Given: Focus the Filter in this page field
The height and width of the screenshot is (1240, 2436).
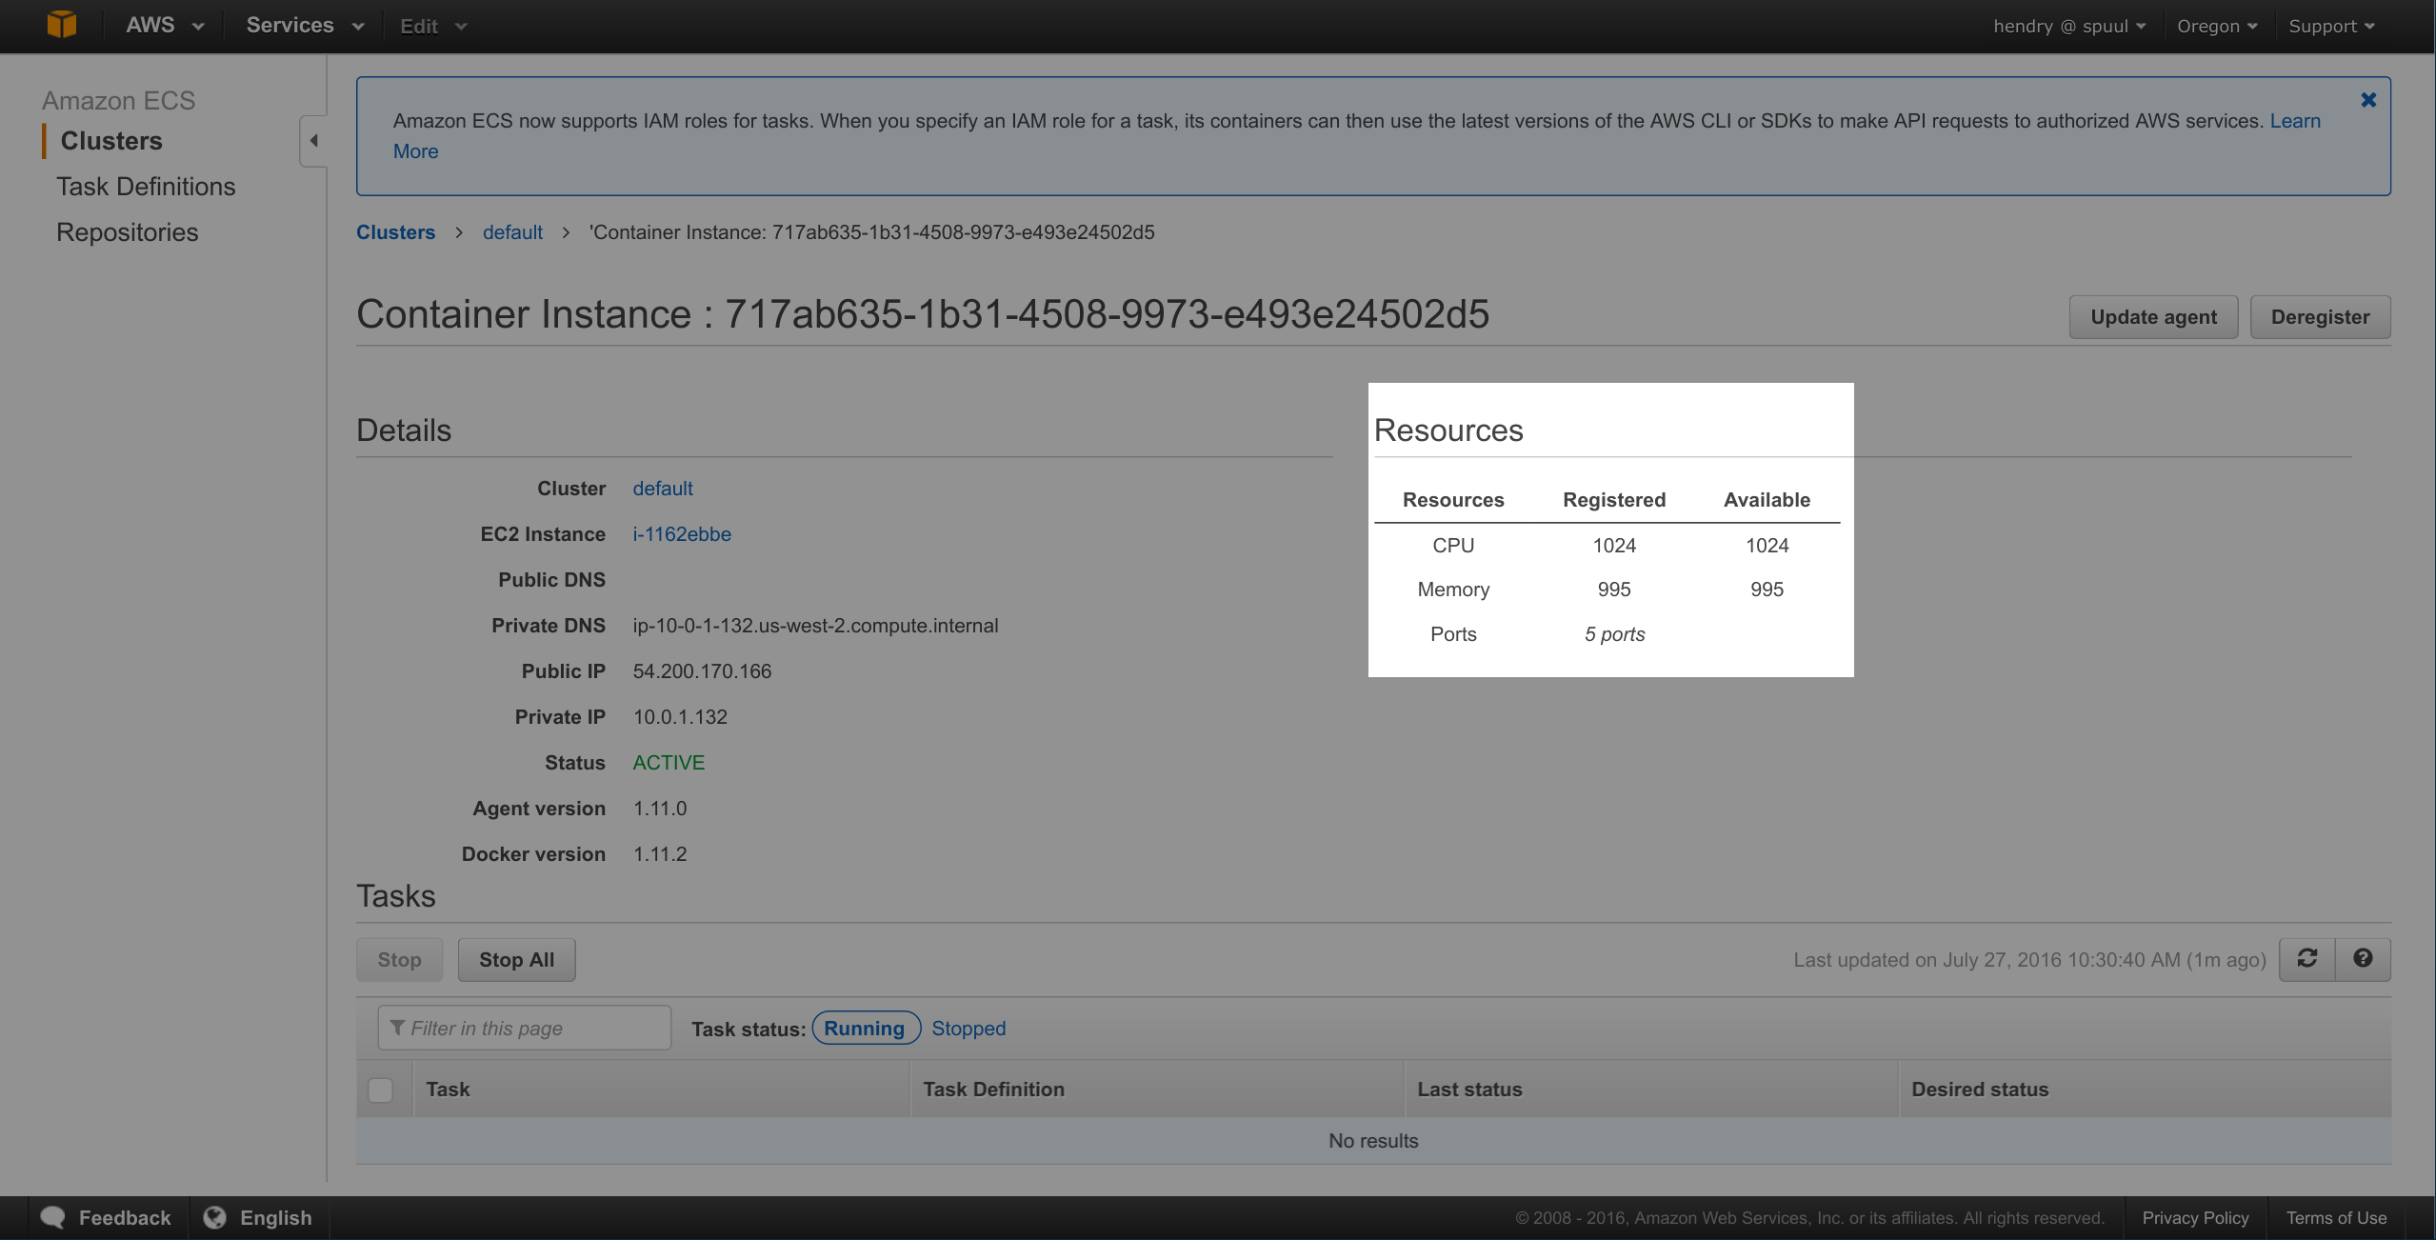Looking at the screenshot, I should tap(525, 1029).
